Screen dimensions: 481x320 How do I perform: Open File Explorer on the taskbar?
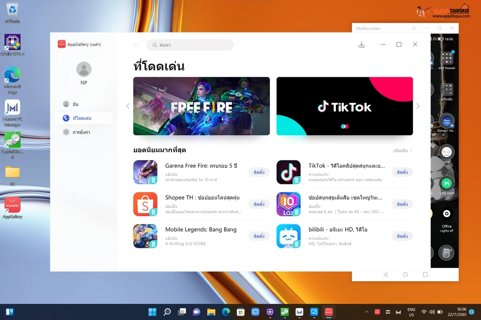pyautogui.click(x=211, y=312)
